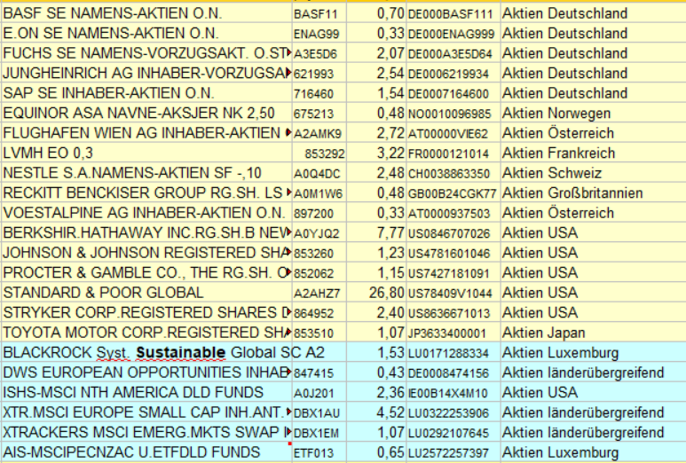Click the Aktien Frankreich cell
This screenshot has width=686, height=463.
pyautogui.click(x=593, y=153)
